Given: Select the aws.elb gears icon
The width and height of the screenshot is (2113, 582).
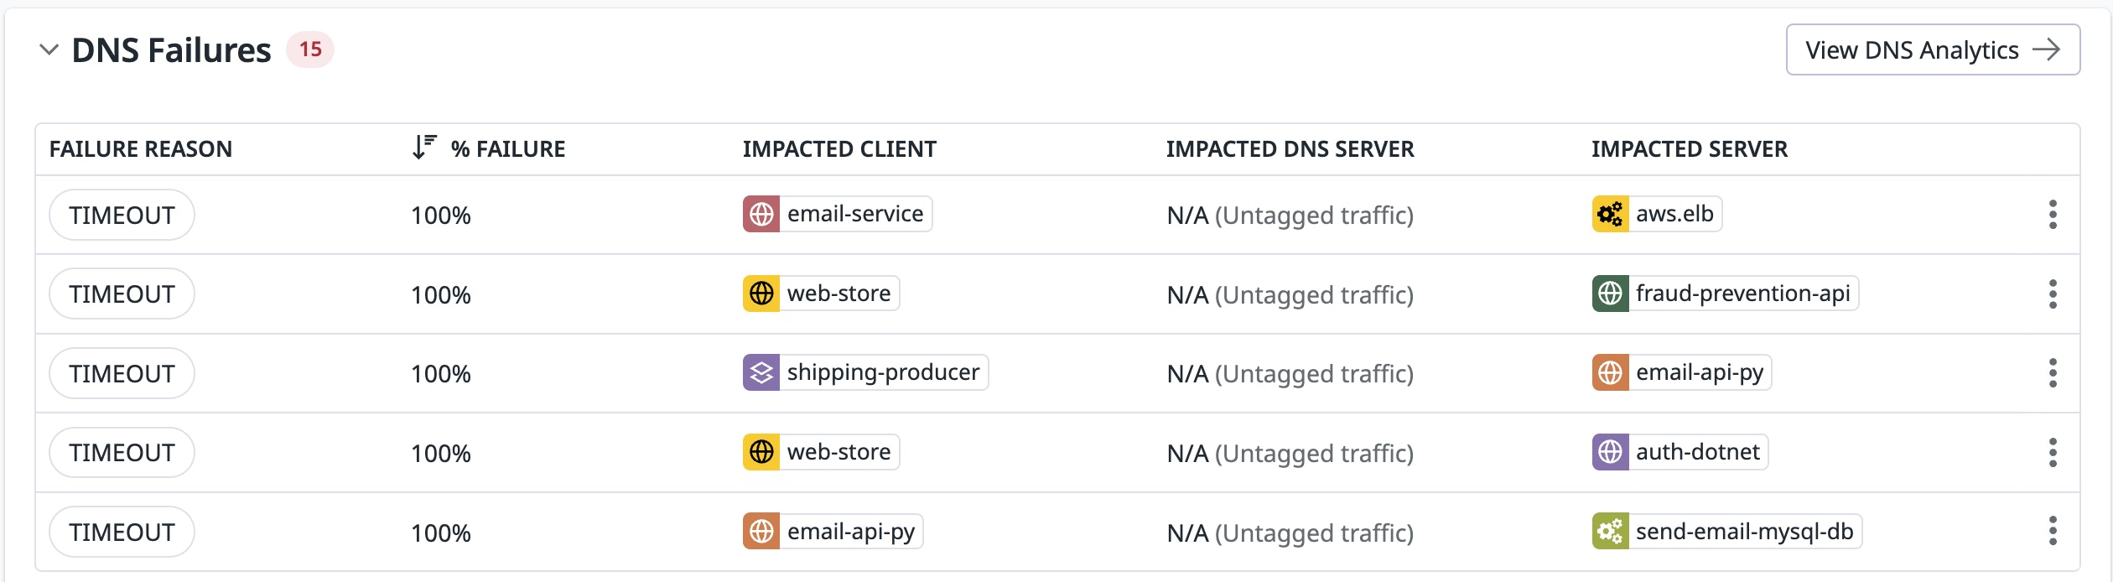Looking at the screenshot, I should pos(1610,214).
